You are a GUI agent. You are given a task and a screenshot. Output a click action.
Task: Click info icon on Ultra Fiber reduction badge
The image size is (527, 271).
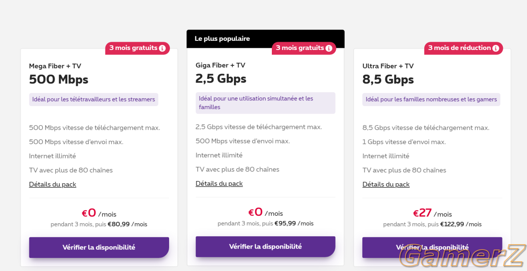coord(496,48)
